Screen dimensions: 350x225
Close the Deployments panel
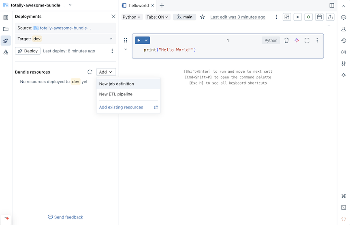coord(113,17)
